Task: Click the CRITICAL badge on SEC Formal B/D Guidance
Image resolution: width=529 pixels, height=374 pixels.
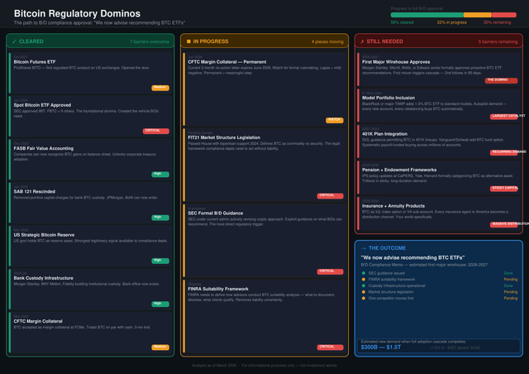Action: click(331, 271)
